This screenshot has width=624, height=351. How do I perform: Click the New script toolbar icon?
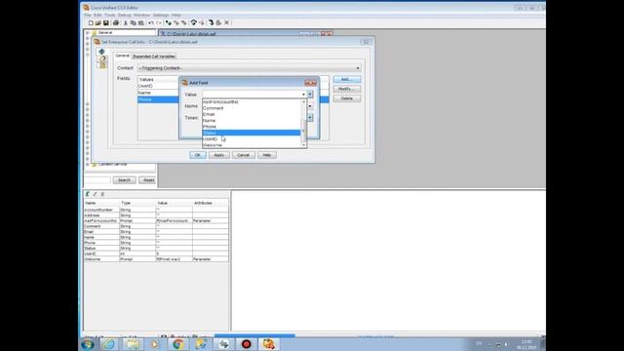[91, 23]
